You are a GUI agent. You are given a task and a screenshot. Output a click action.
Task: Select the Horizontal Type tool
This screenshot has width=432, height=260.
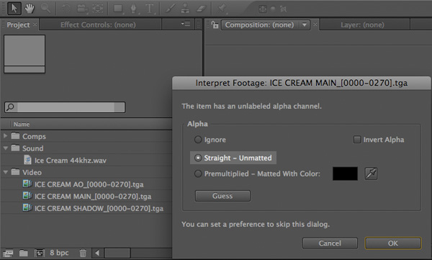point(150,9)
